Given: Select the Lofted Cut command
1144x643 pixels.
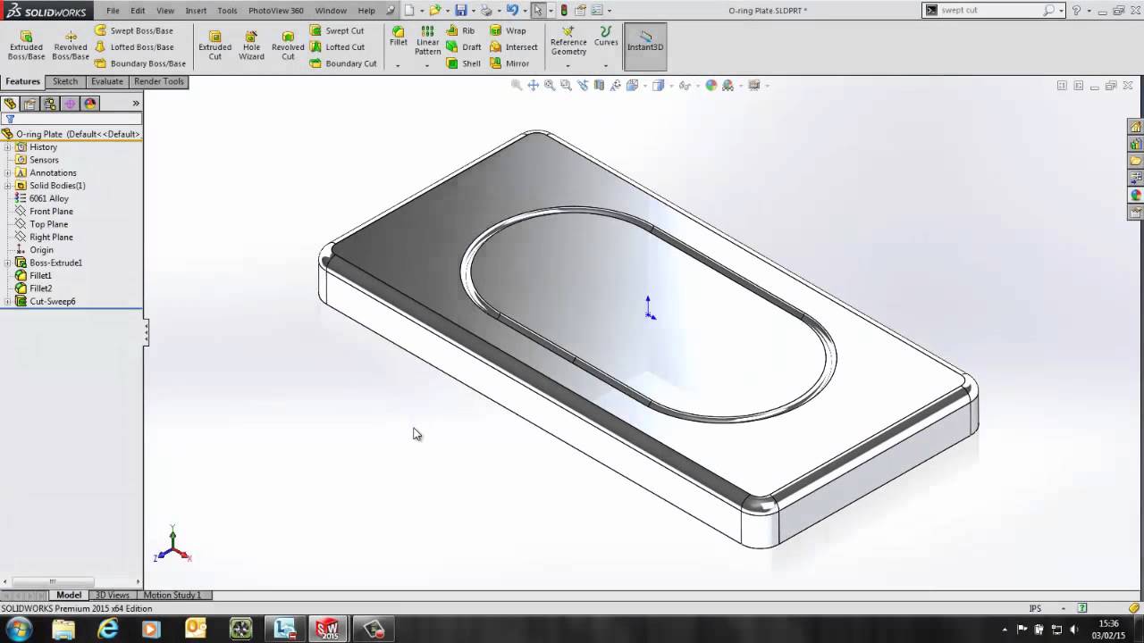Looking at the screenshot, I should (x=337, y=47).
